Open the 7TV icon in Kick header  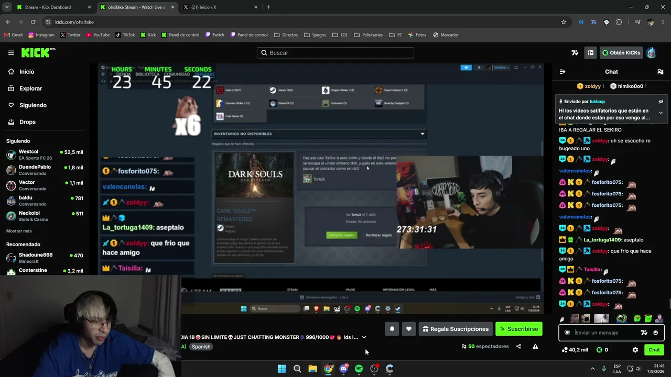pyautogui.click(x=575, y=53)
